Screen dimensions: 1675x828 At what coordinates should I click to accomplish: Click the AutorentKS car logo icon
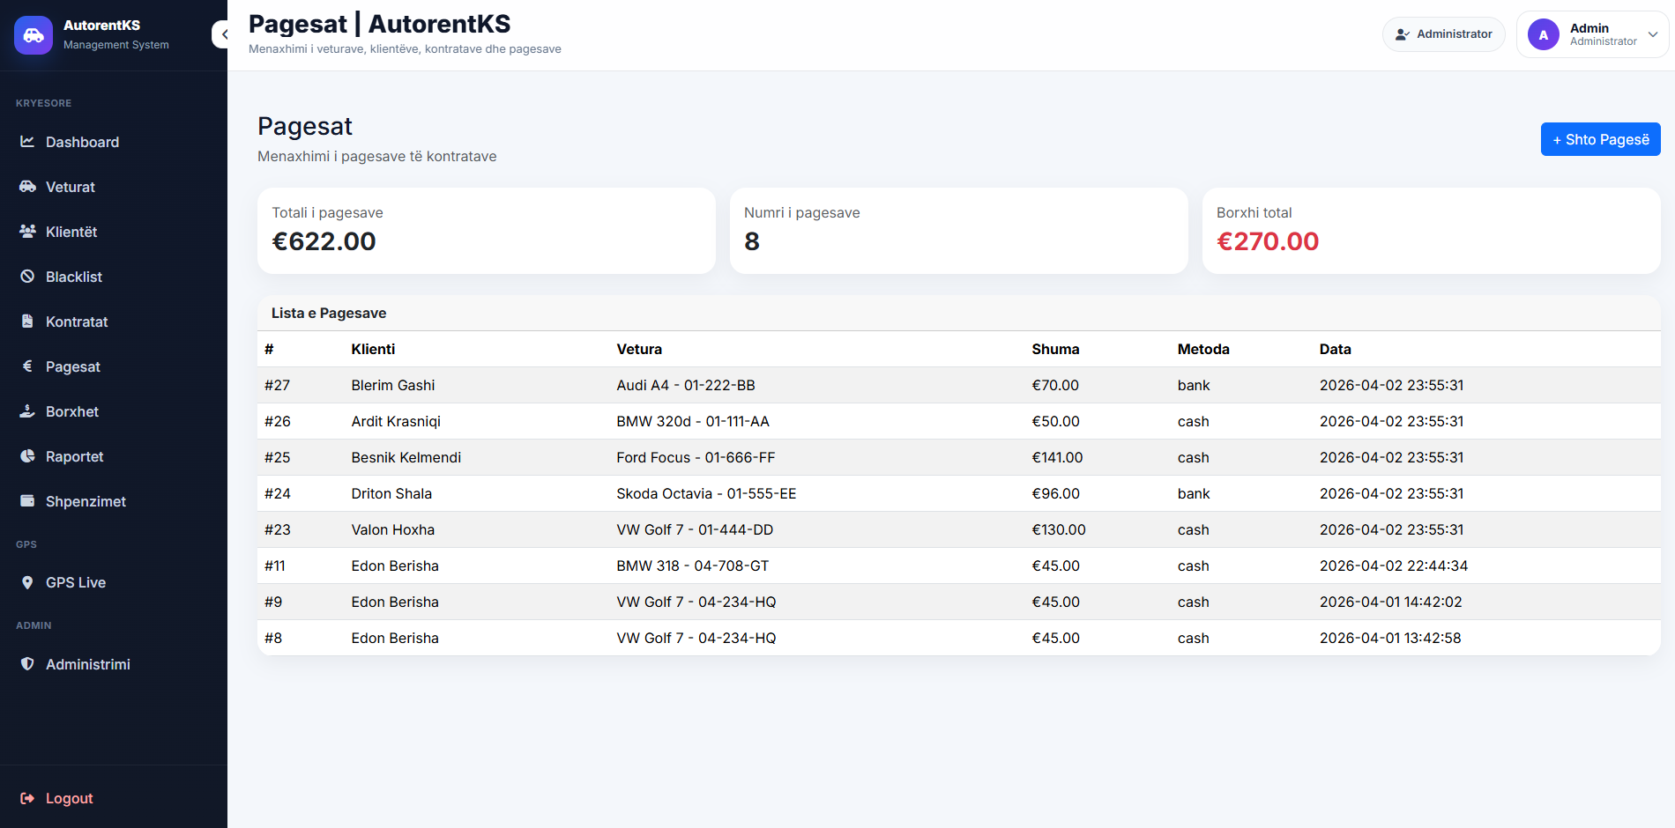click(x=33, y=35)
